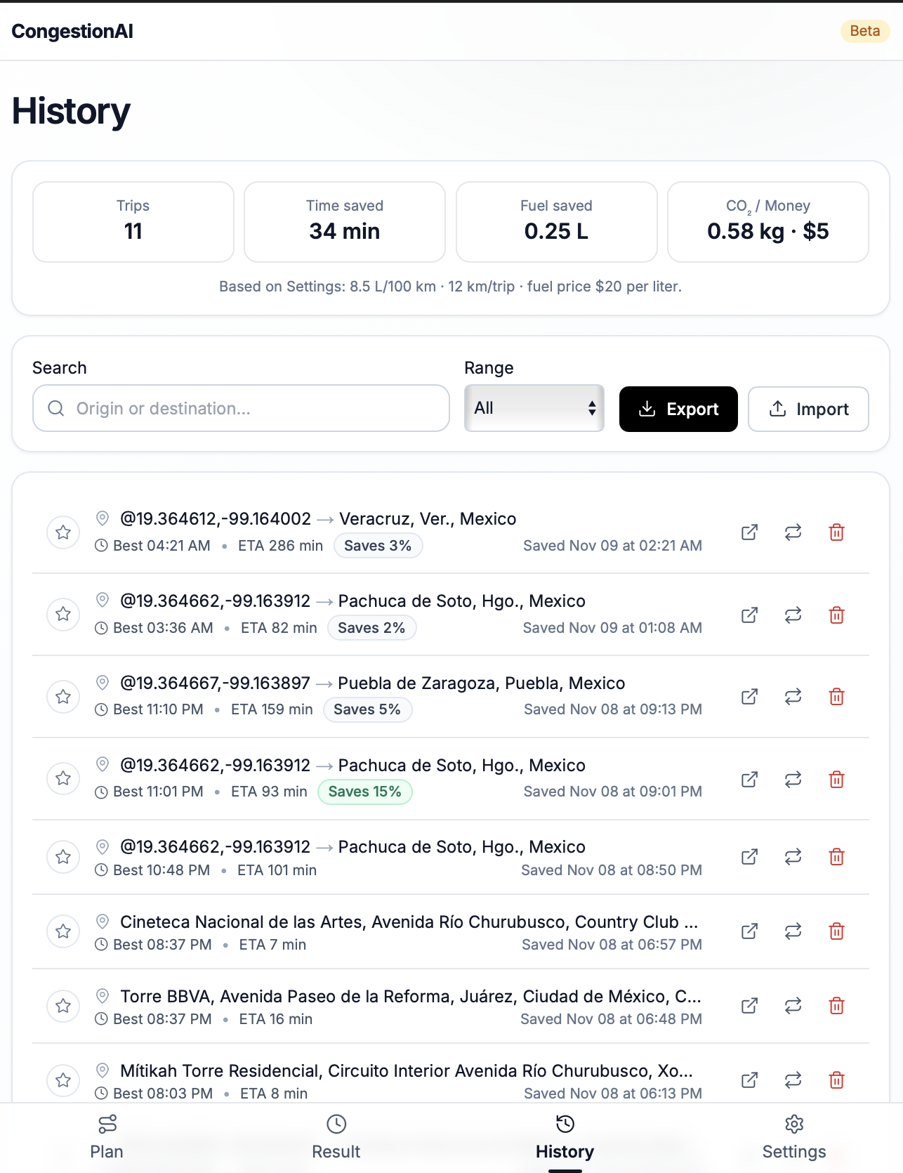
Task: Open the Veracruz trip in external view
Action: (x=749, y=532)
